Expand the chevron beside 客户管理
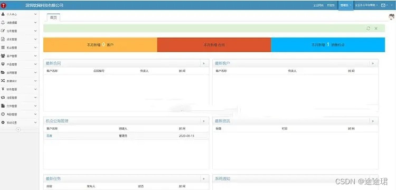Viewport: 396px width, 190px height. tap(35, 56)
